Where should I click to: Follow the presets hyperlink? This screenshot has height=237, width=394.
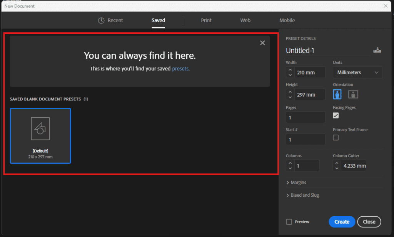180,68
